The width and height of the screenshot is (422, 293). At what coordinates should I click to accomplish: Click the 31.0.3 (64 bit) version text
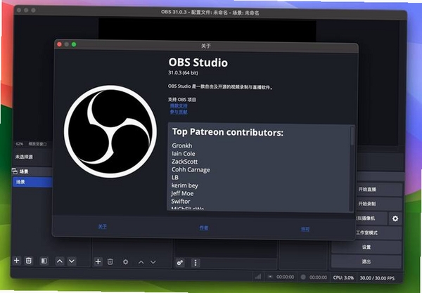coord(183,73)
